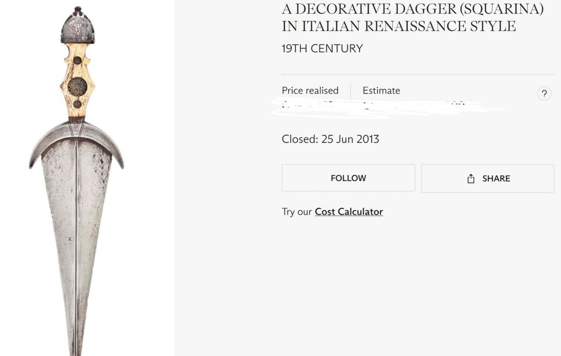Click the small upper rosette on grip
Screen dimensions: 561x356
77,60
